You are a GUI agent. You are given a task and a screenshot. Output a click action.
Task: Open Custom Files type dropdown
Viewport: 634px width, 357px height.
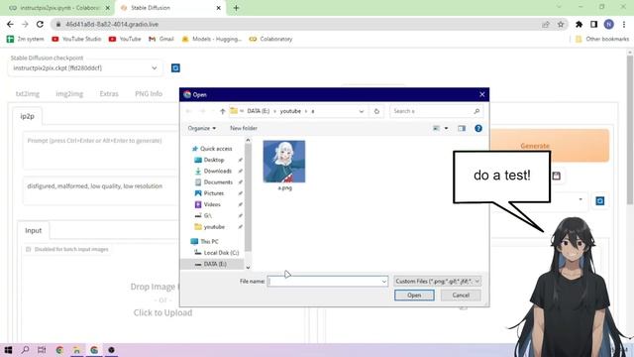pos(438,282)
